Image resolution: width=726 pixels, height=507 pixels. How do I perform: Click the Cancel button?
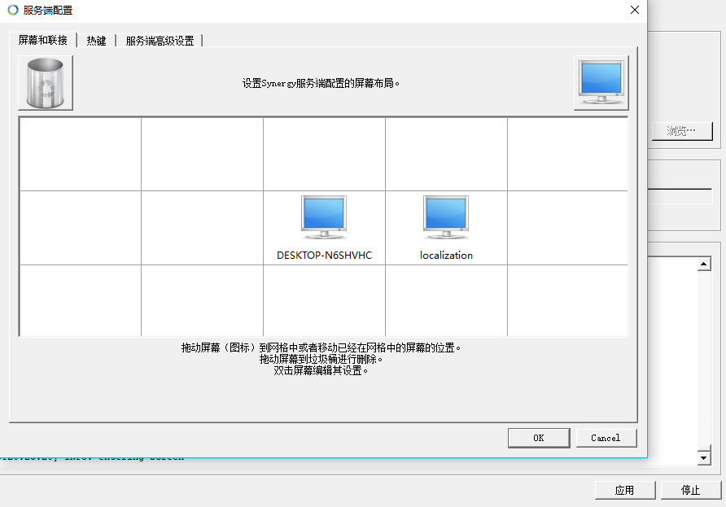(x=606, y=437)
